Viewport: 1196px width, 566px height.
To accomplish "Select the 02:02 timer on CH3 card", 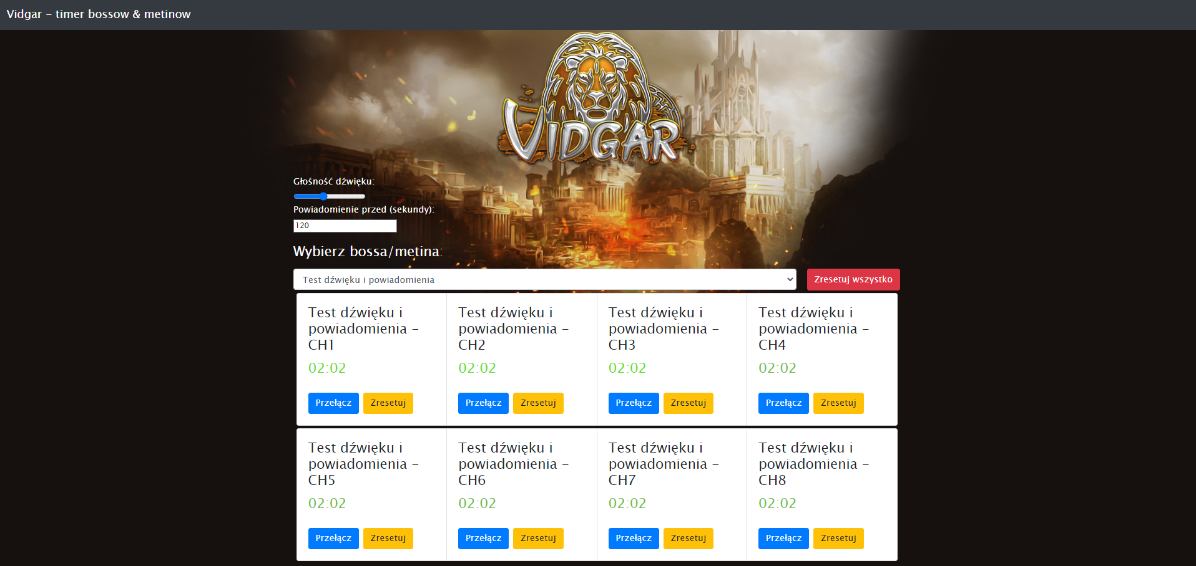I will [x=627, y=368].
